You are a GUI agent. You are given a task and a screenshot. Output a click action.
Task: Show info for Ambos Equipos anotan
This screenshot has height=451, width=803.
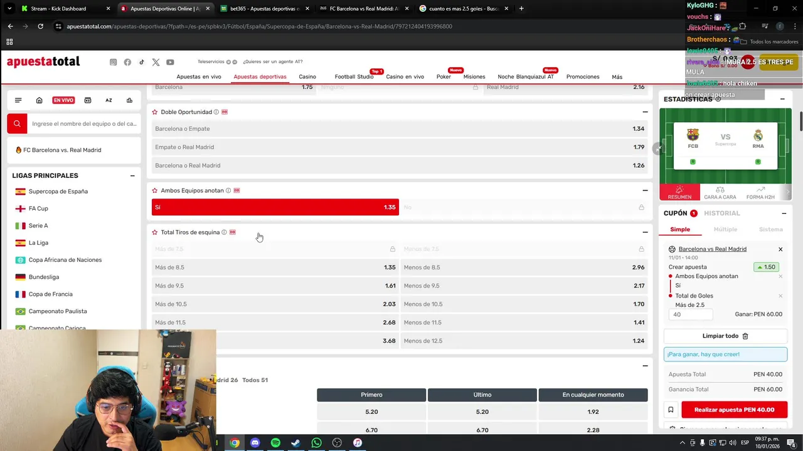(x=228, y=190)
